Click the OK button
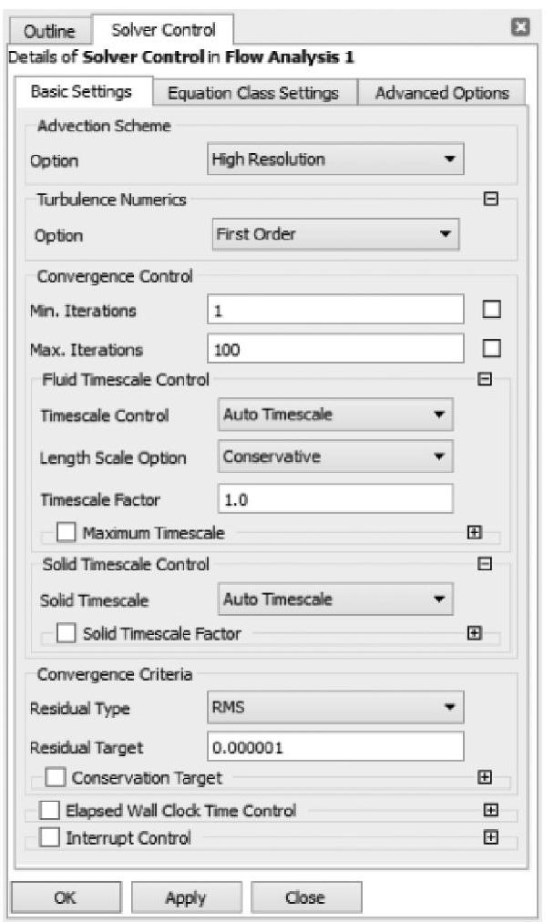The height and width of the screenshot is (922, 554). pyautogui.click(x=65, y=897)
